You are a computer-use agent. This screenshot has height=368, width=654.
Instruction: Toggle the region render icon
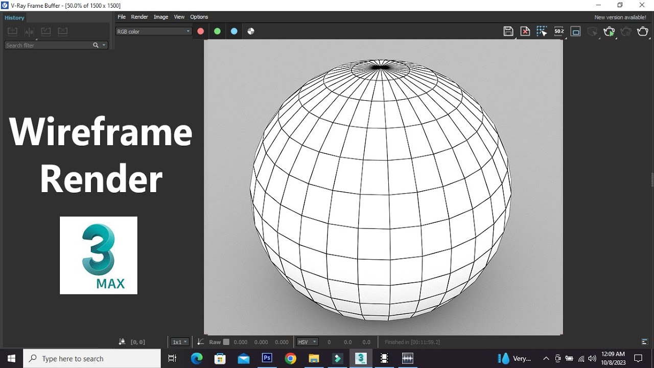(x=576, y=31)
